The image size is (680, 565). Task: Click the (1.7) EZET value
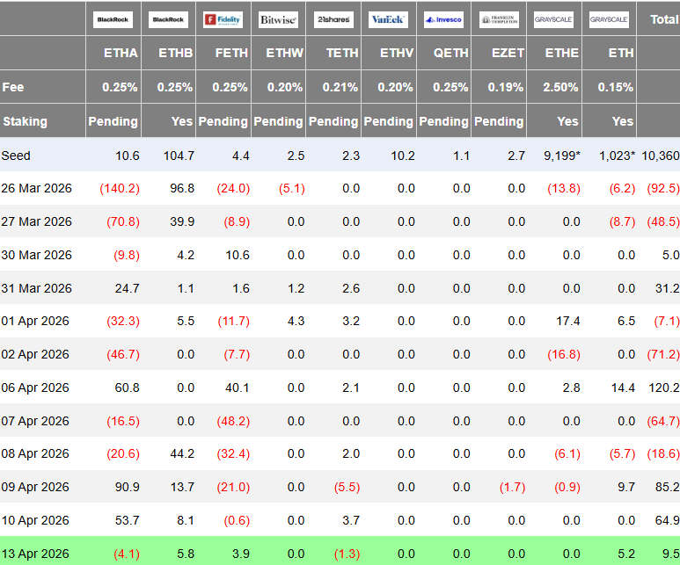[x=512, y=488]
